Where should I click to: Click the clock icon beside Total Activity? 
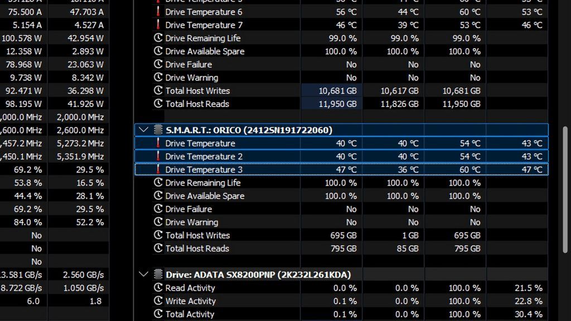pyautogui.click(x=158, y=314)
